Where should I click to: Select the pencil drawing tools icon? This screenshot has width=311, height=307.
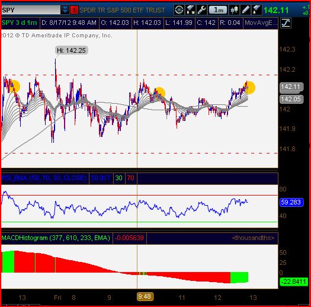point(246,10)
